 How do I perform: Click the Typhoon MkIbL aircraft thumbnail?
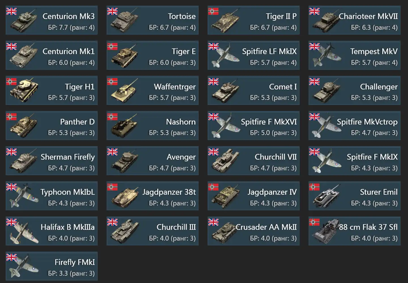24,196
